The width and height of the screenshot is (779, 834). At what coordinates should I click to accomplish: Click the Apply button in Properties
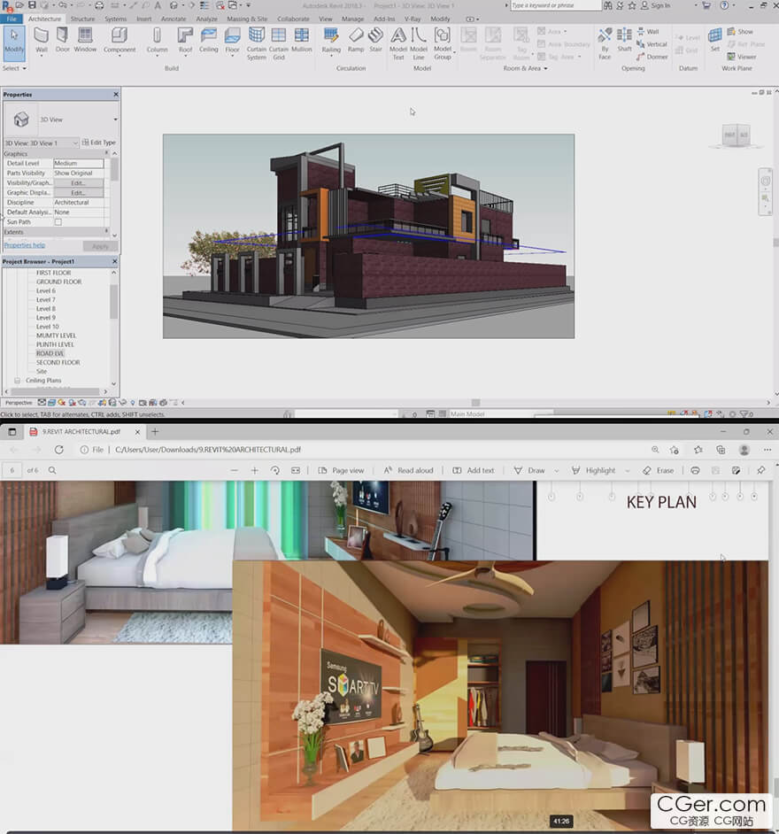[x=100, y=246]
